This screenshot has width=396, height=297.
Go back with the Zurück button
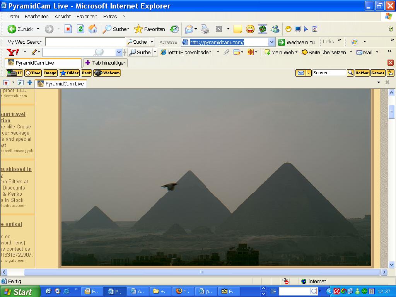[20, 29]
